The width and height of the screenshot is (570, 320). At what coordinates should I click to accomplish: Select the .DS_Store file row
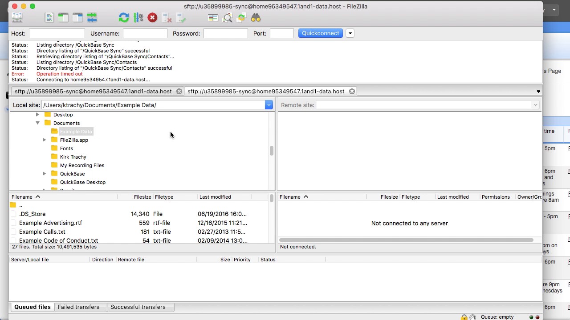tap(138, 214)
